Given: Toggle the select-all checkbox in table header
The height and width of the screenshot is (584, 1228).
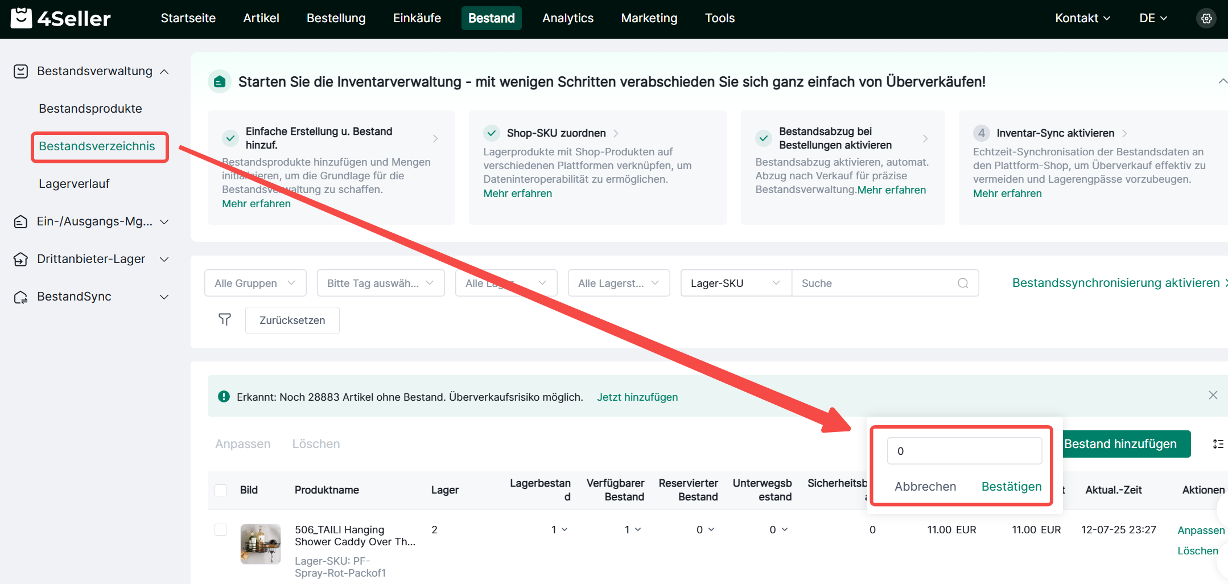Looking at the screenshot, I should tap(221, 490).
